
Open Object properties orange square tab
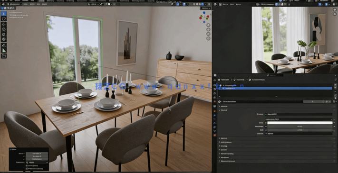pyautogui.click(x=215, y=111)
